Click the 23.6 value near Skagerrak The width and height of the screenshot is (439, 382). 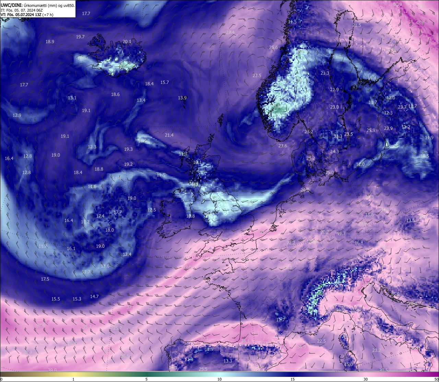(x=283, y=146)
